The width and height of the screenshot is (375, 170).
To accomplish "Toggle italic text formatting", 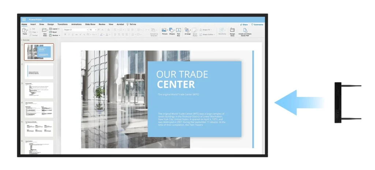I will click(x=69, y=35).
